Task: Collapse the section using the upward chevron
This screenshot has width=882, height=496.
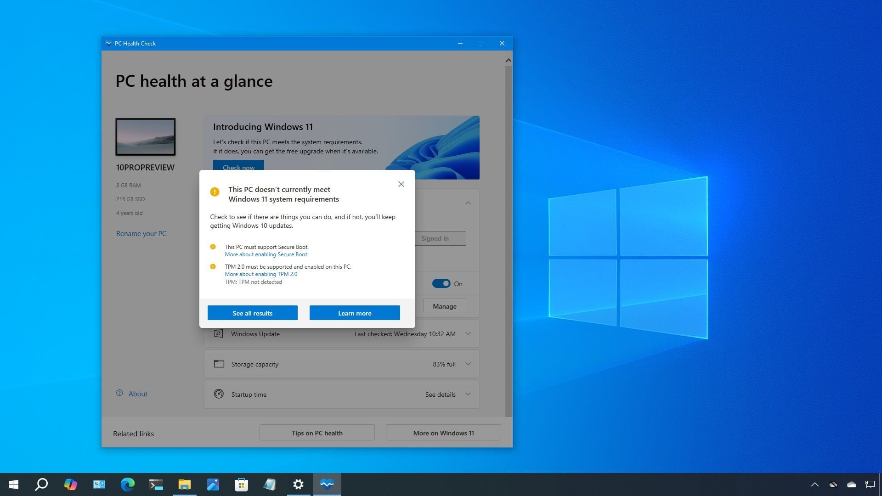Action: pos(468,203)
